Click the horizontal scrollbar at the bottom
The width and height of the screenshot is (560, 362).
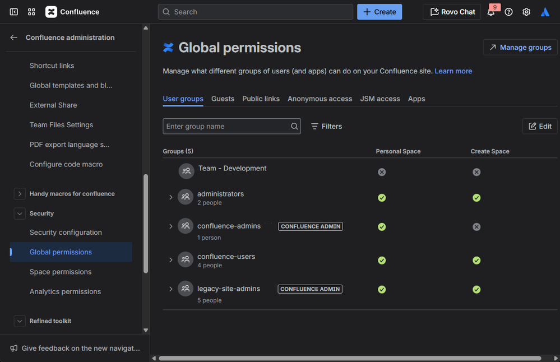[350, 358]
